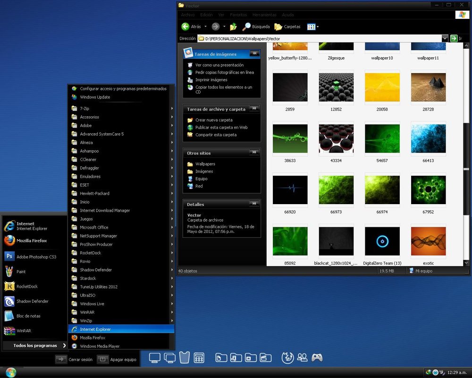Viewport: 472px width, 378px height.
Task: Open the Favoritos menu
Action: [238, 15]
